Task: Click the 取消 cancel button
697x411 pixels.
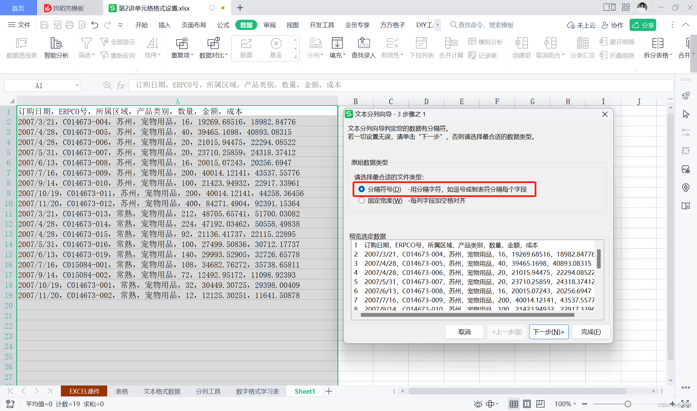Action: click(x=464, y=332)
